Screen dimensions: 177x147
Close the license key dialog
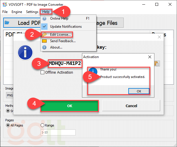[159, 37]
